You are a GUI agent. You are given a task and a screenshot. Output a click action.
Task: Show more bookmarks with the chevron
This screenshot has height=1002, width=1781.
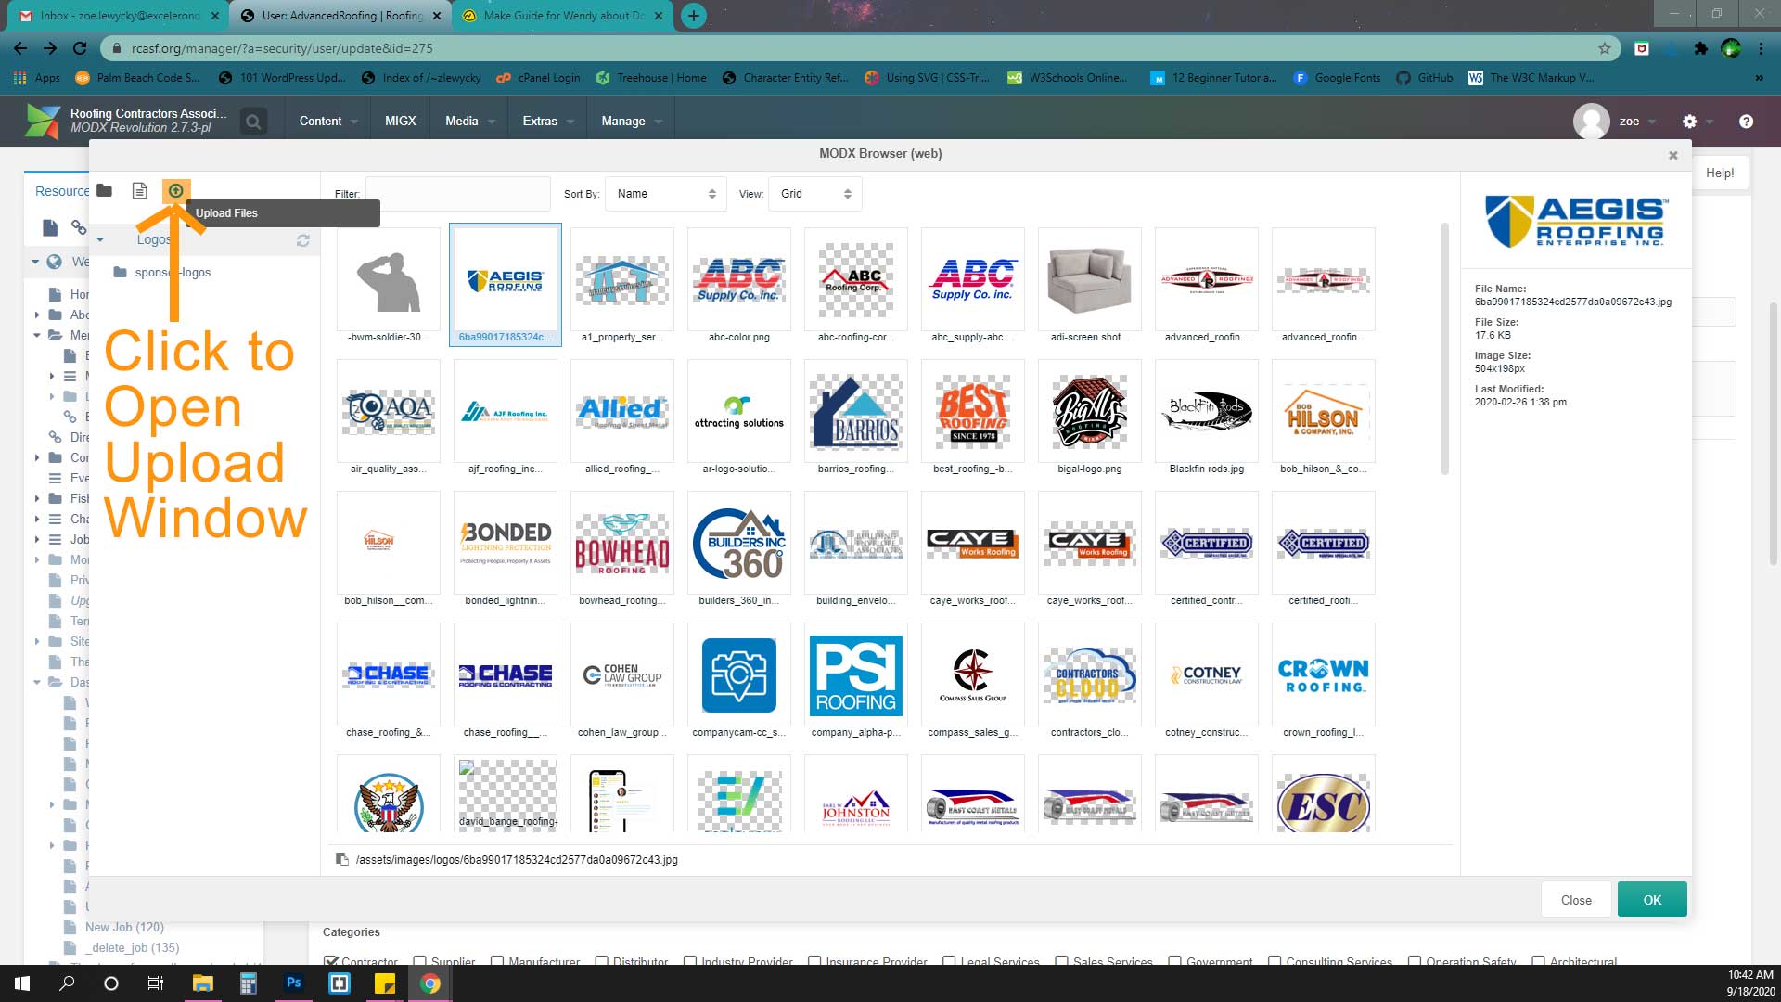[1759, 78]
